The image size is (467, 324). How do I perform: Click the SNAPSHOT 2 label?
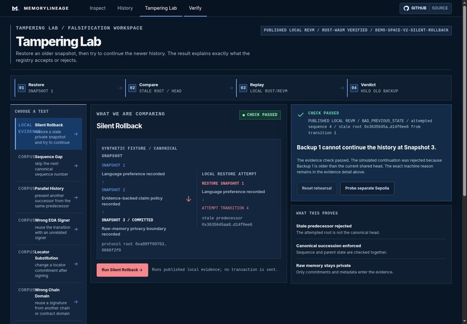pyautogui.click(x=113, y=190)
